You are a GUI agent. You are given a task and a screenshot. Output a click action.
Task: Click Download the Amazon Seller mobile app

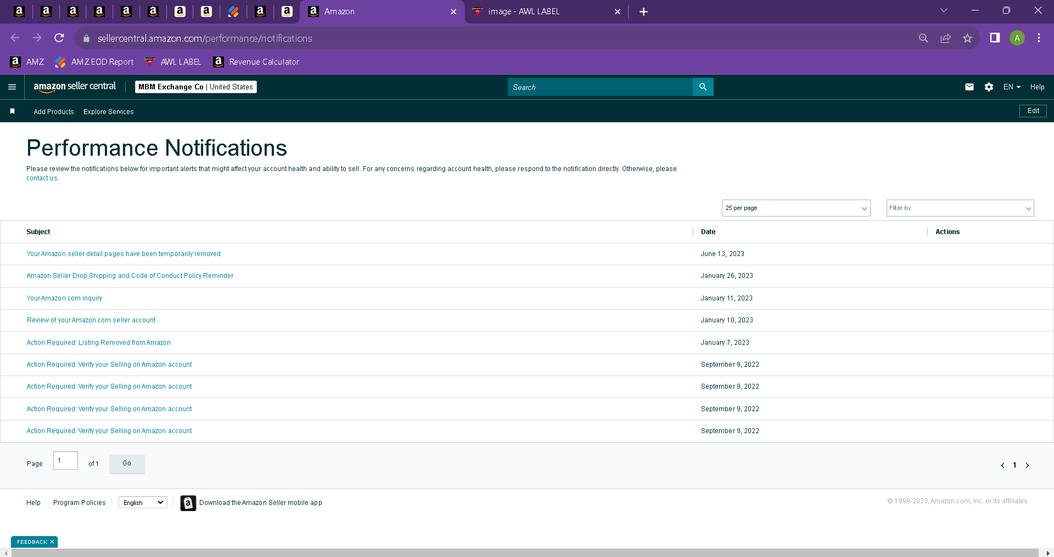(261, 503)
